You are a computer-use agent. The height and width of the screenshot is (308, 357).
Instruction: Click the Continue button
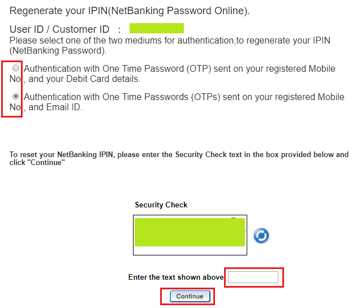(190, 296)
